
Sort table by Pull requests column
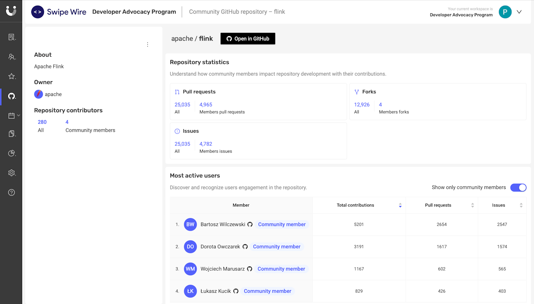[472, 205]
